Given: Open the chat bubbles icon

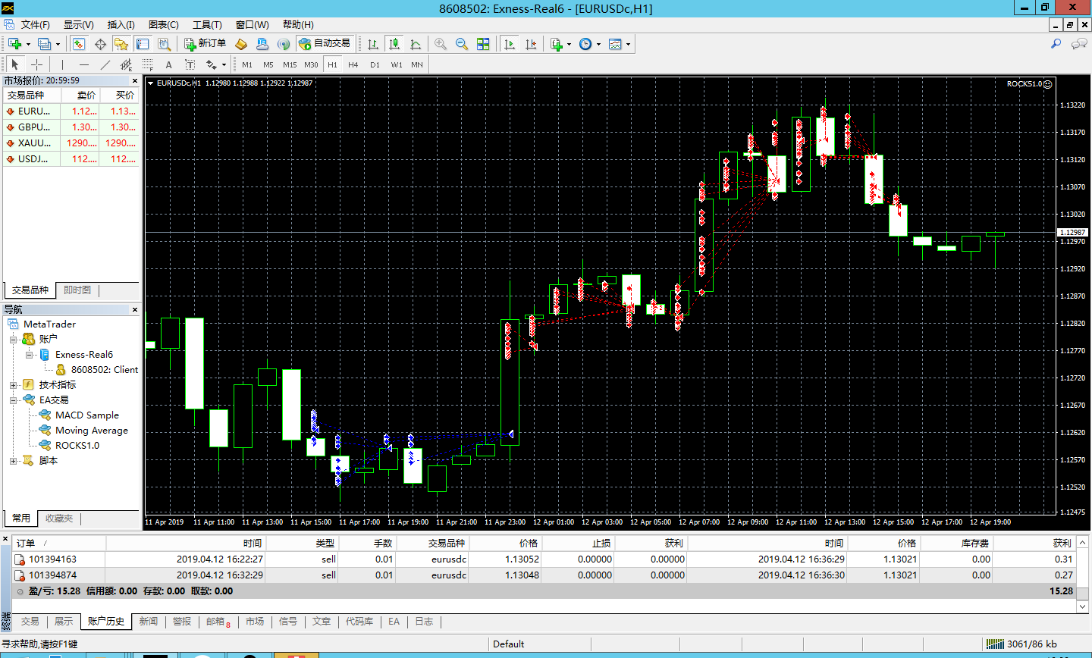Looking at the screenshot, I should tap(1078, 44).
